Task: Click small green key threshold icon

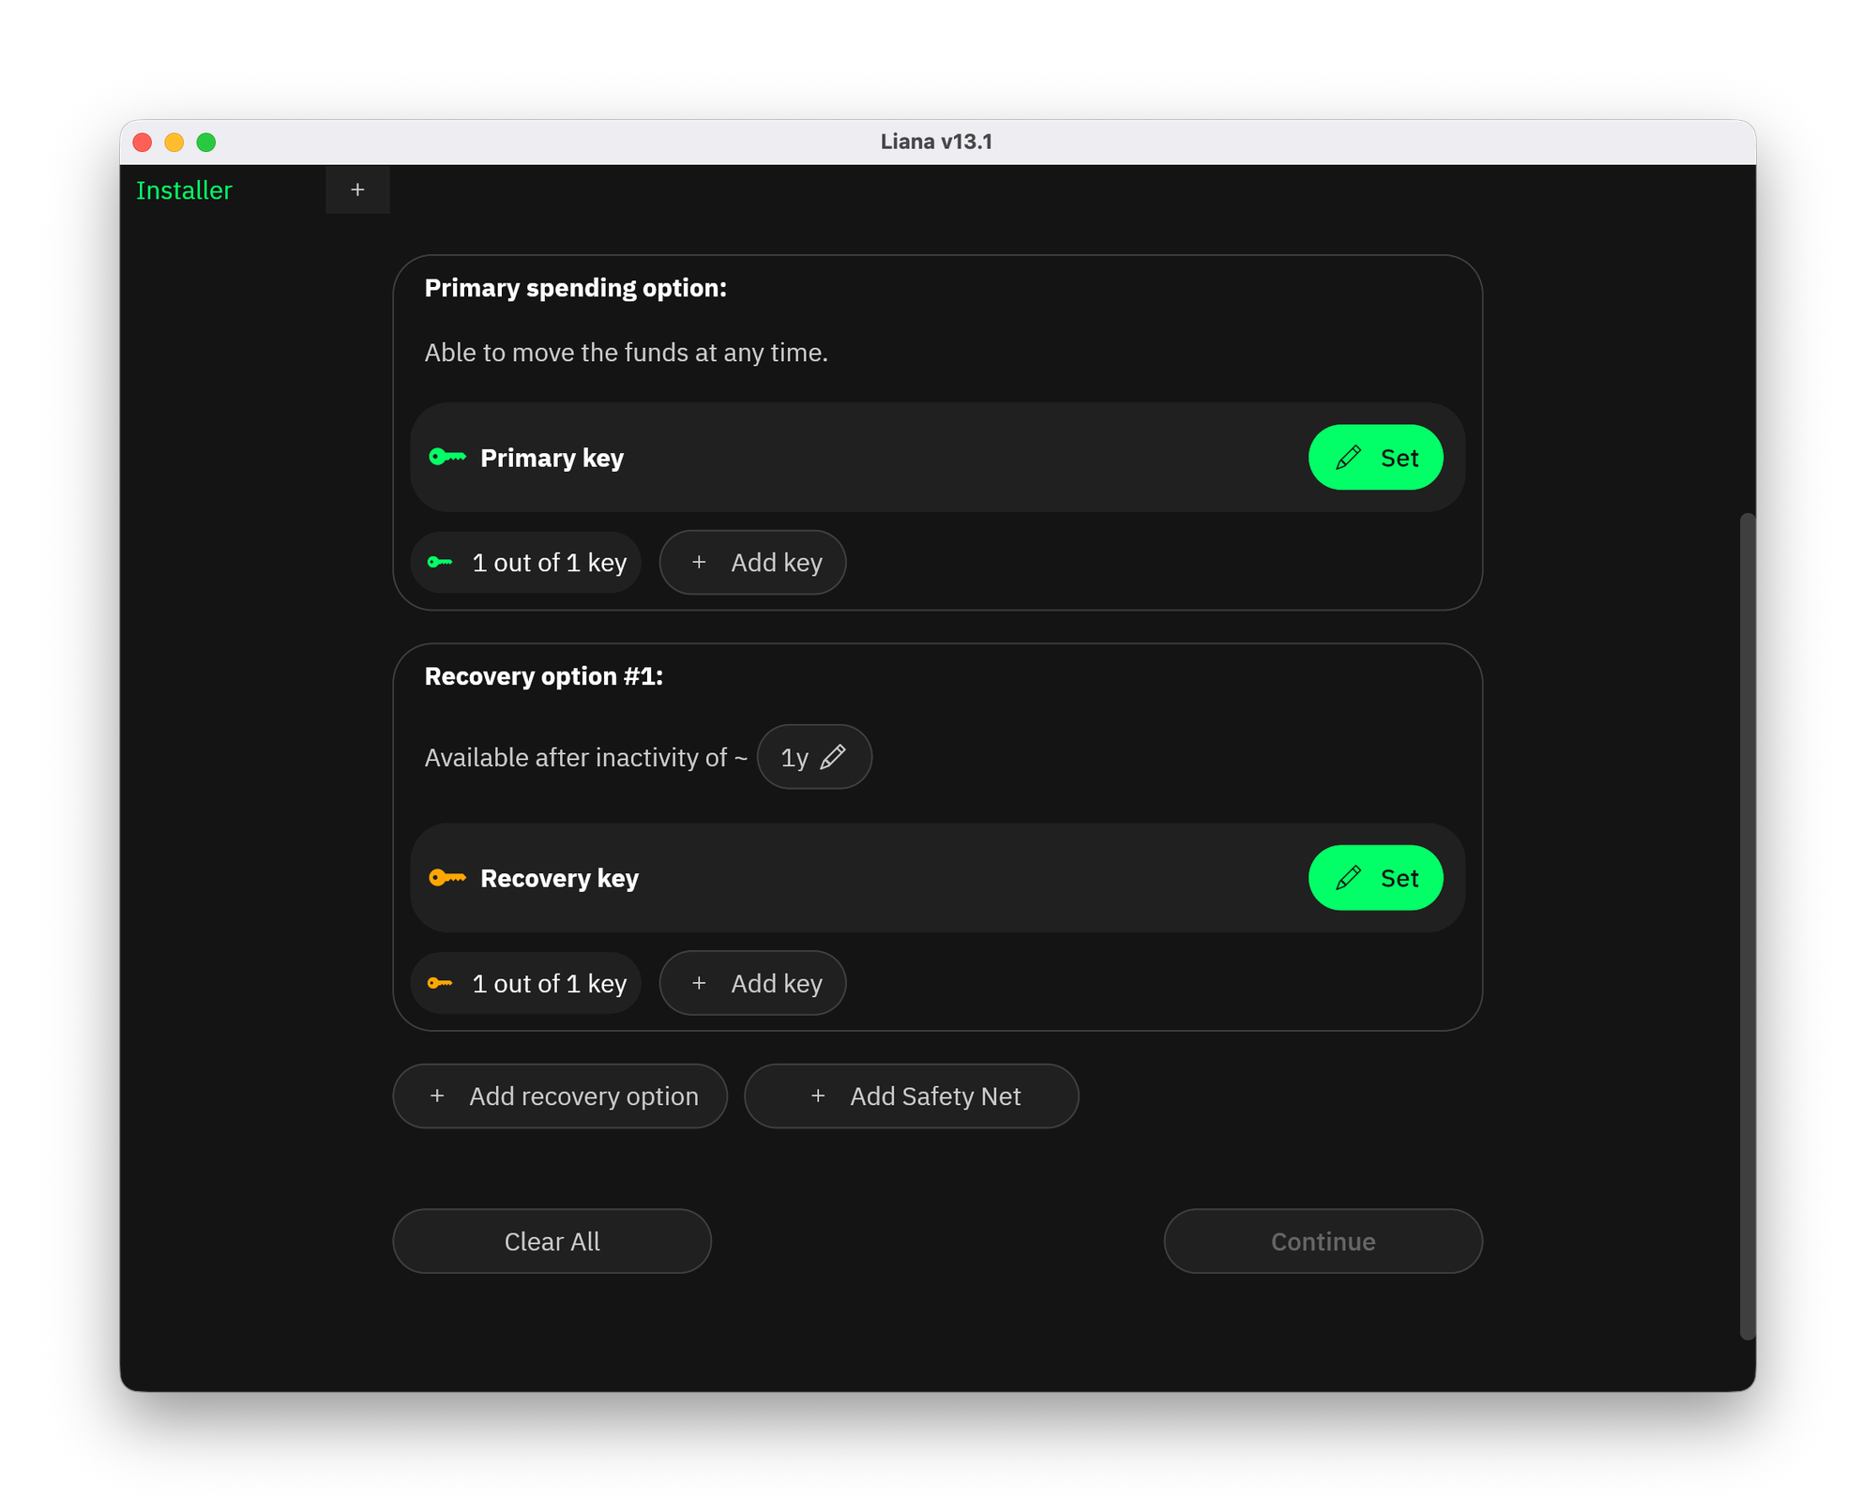Action: [440, 563]
